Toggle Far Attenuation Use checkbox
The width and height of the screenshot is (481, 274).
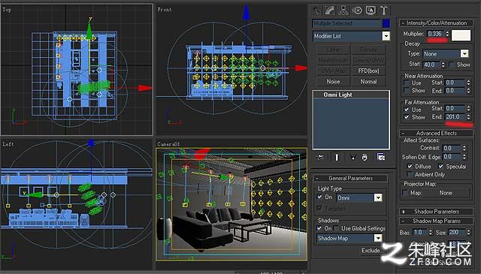point(407,110)
